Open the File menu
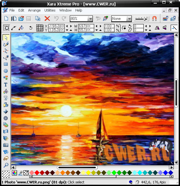 (12, 10)
